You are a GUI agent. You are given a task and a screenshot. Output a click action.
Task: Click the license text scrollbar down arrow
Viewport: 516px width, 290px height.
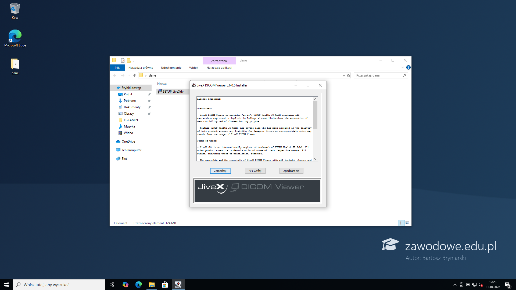316,159
